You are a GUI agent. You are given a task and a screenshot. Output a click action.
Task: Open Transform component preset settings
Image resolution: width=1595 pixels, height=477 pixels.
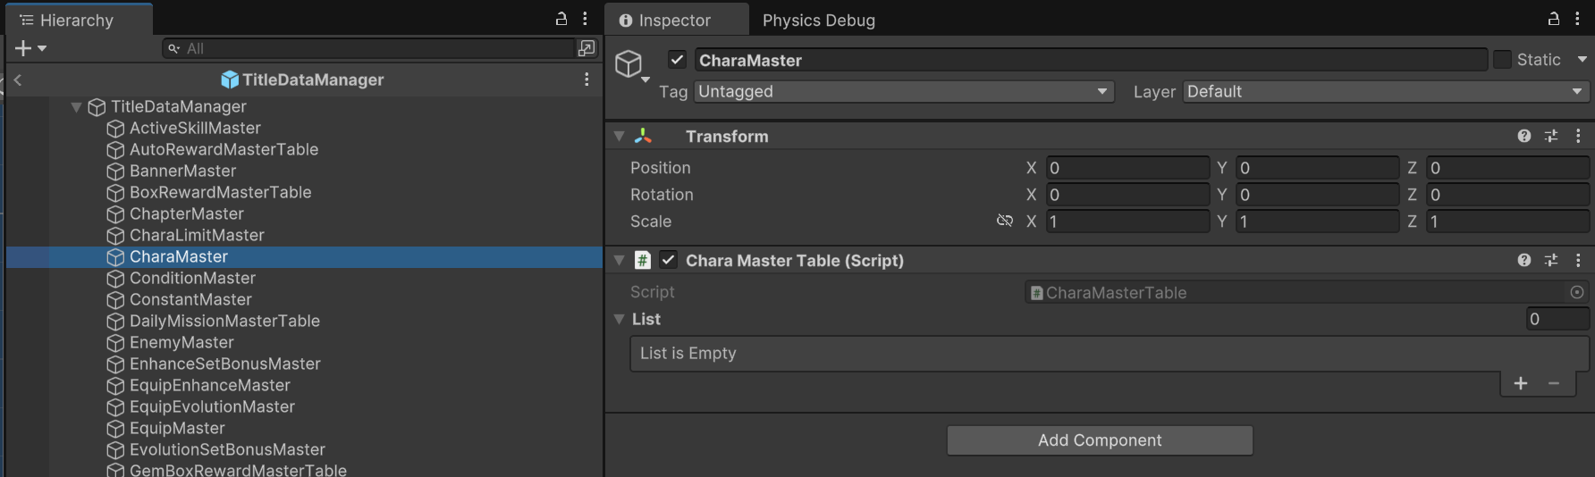click(x=1551, y=136)
